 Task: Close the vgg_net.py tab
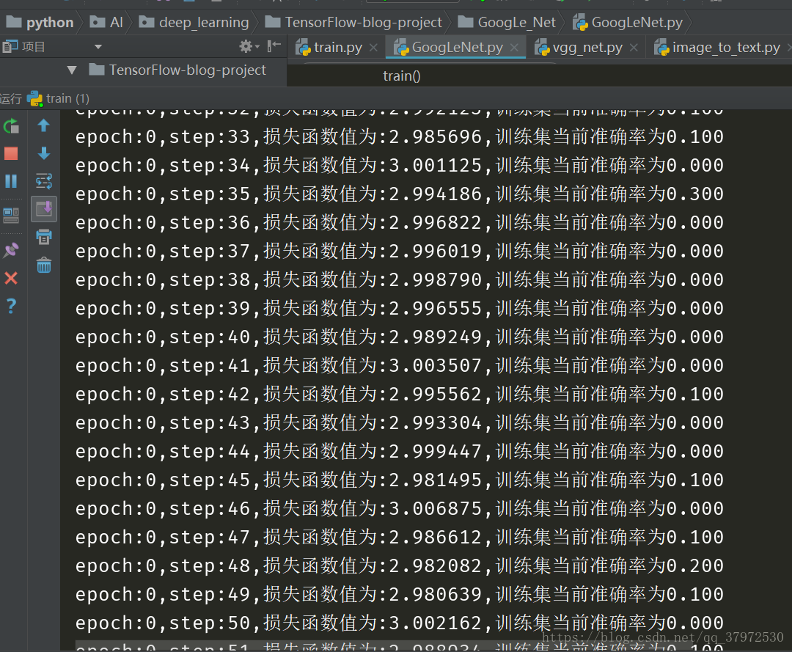tap(634, 48)
